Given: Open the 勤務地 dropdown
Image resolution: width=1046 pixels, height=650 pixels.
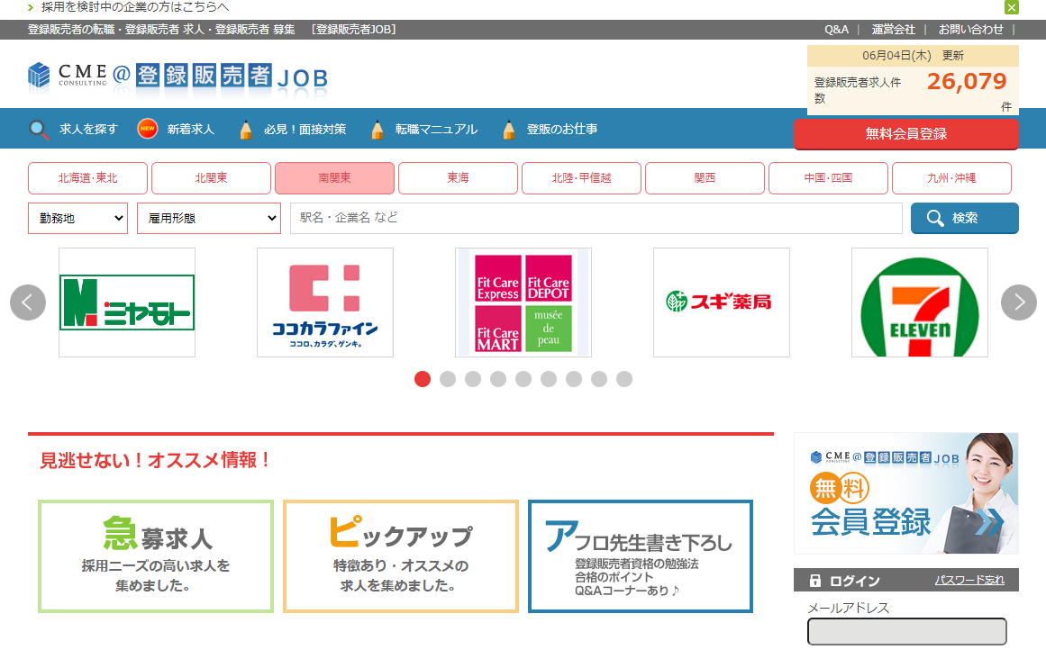Looking at the screenshot, I should 78,218.
